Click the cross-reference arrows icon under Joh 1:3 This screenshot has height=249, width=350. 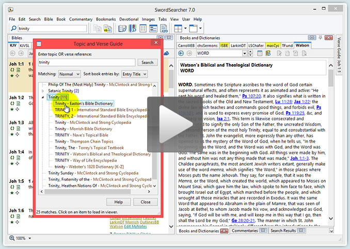click(17, 134)
